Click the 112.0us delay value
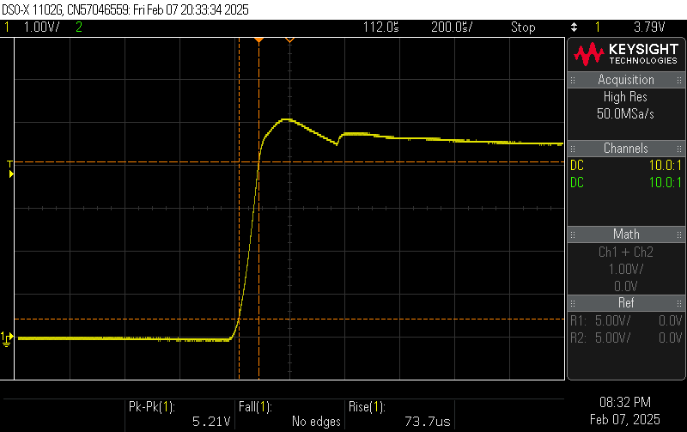Viewport: 687px width, 432px height. pos(380,27)
